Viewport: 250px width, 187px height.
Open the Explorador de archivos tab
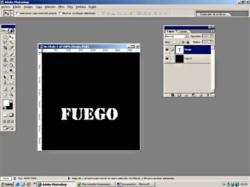[x=213, y=14]
